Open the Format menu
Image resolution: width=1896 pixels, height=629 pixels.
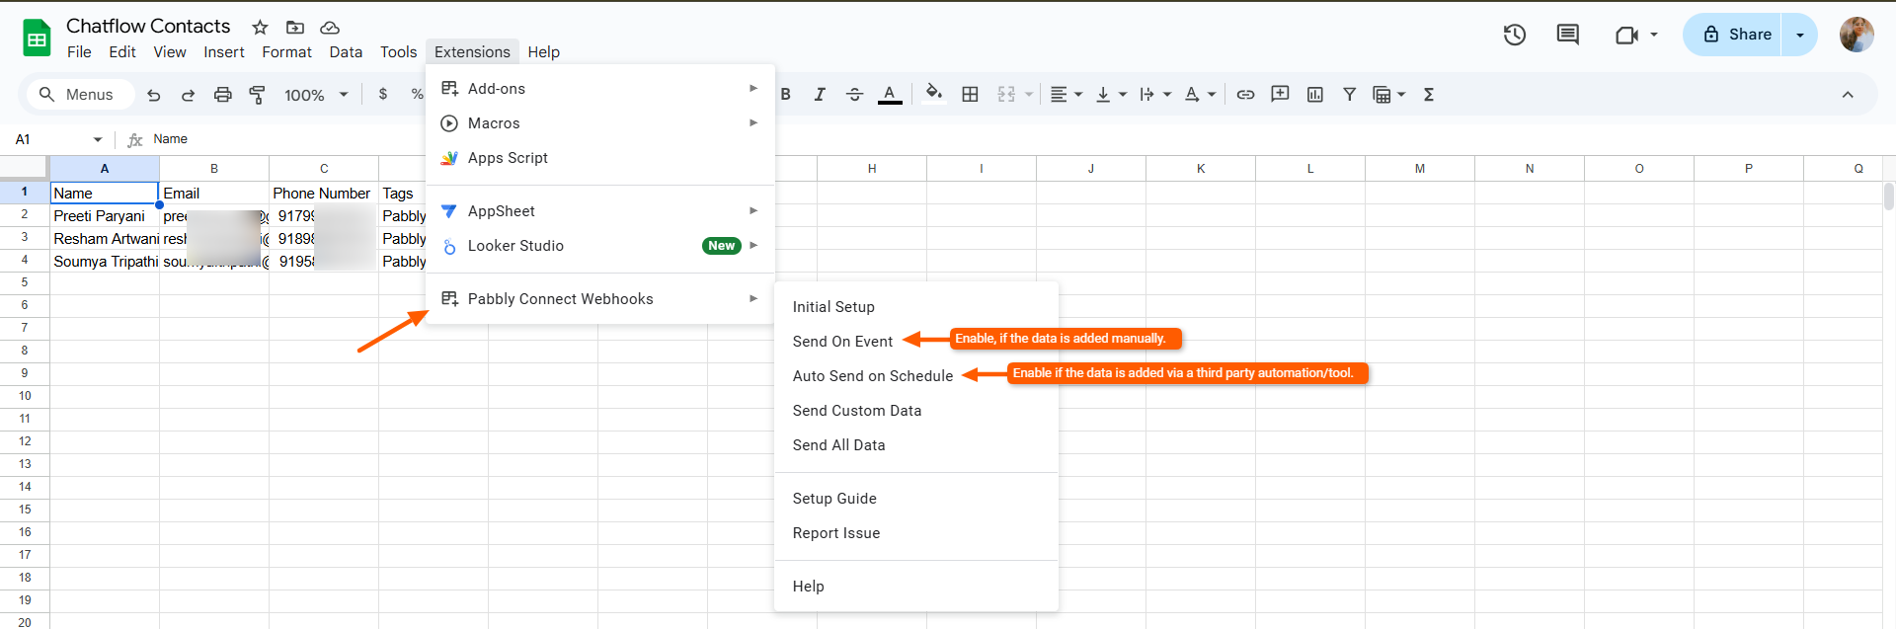tap(286, 52)
